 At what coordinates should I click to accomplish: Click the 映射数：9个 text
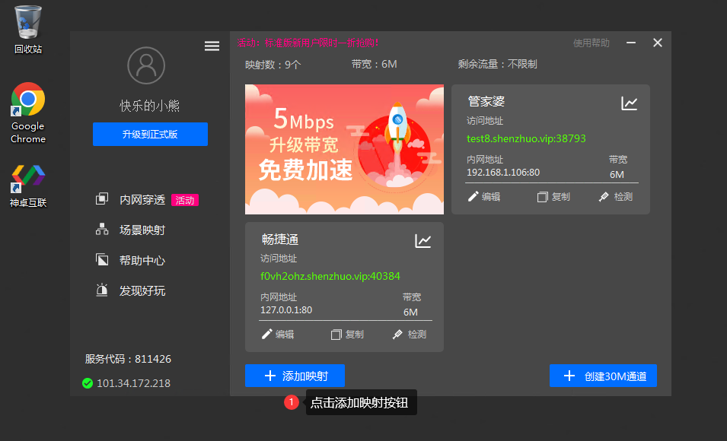(273, 65)
